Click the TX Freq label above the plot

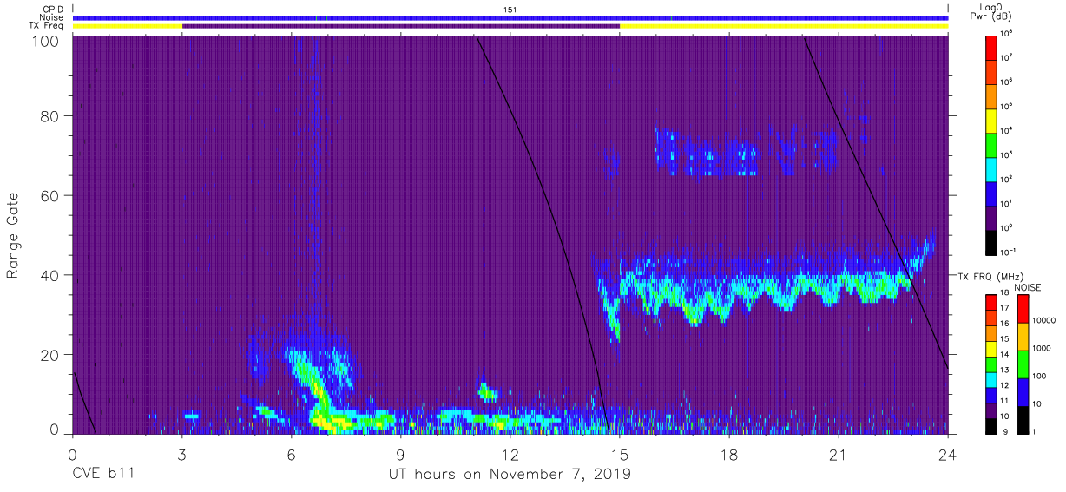45,26
